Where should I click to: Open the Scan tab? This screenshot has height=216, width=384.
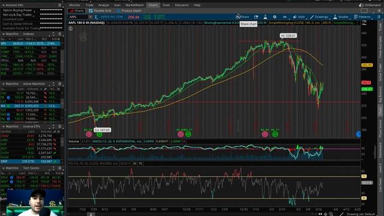coord(117,5)
